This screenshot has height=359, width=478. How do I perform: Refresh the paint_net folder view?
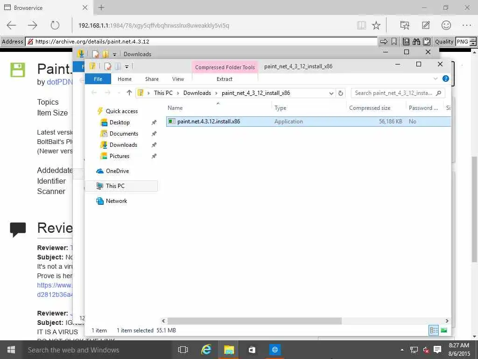coord(340,93)
